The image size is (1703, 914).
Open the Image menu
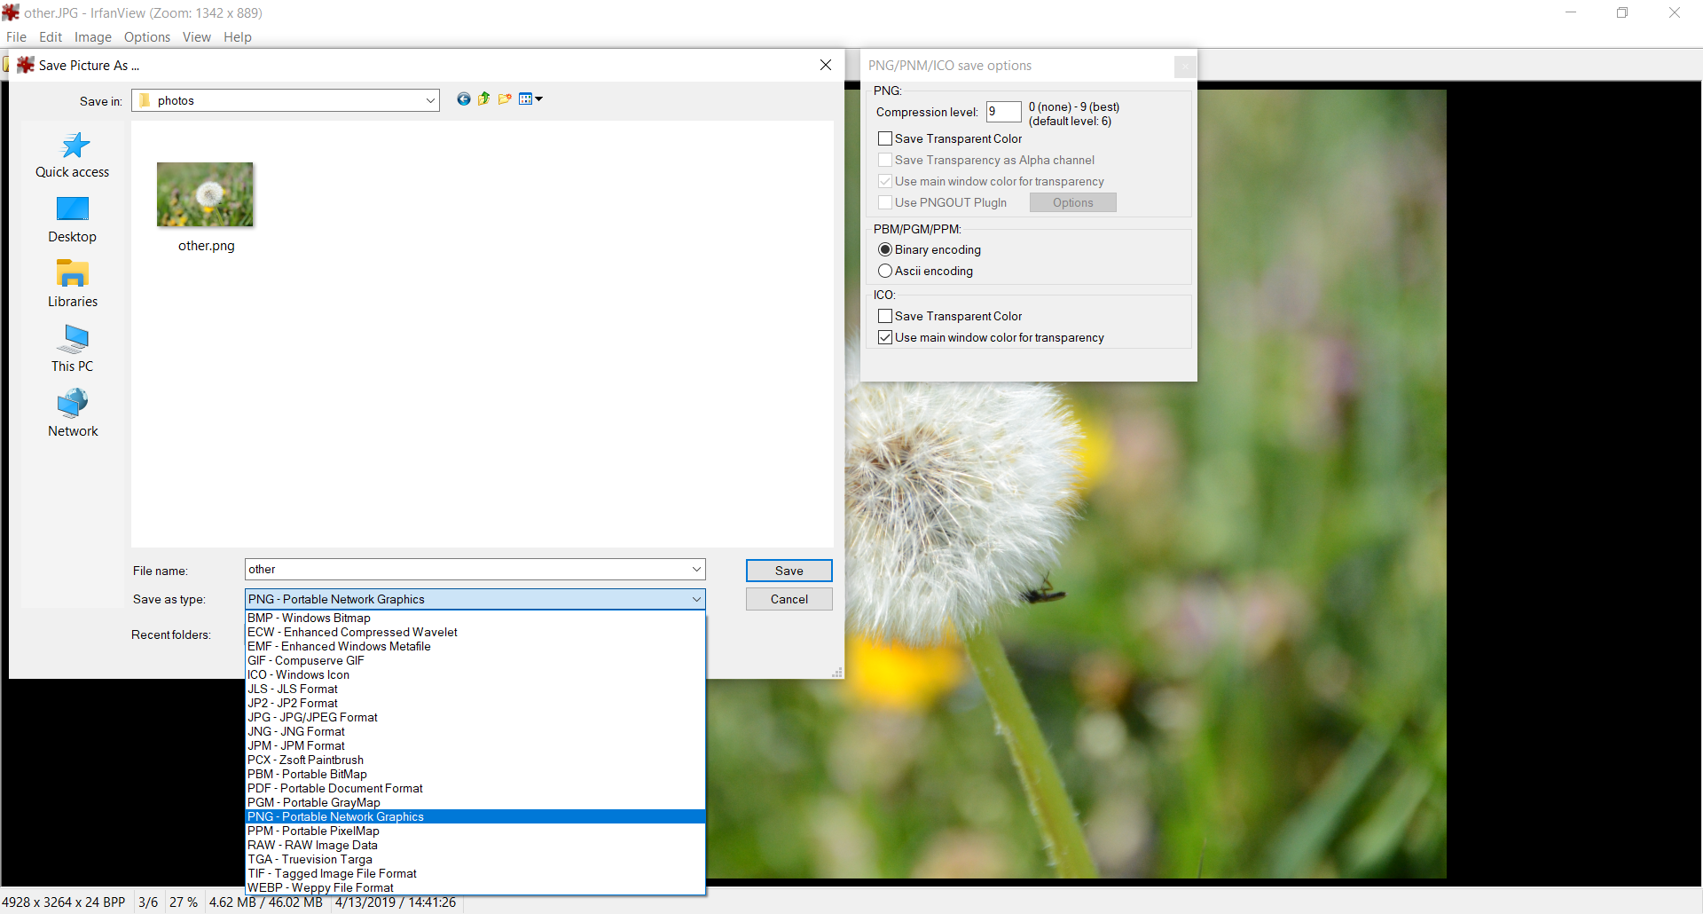(92, 37)
